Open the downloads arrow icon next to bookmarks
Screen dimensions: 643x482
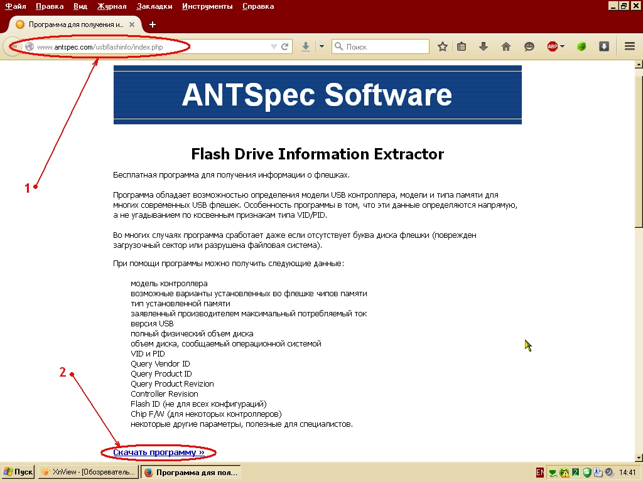click(484, 46)
